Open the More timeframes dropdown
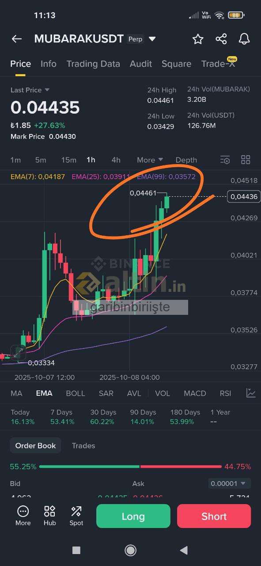The image size is (261, 566). coord(150,160)
